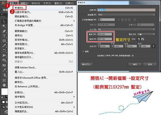Expand the 進階 (Advanced) section
Viewport: 161px width, 115px height.
tap(83, 51)
